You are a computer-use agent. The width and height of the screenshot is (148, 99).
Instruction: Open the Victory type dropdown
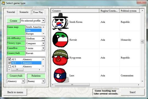(43, 43)
